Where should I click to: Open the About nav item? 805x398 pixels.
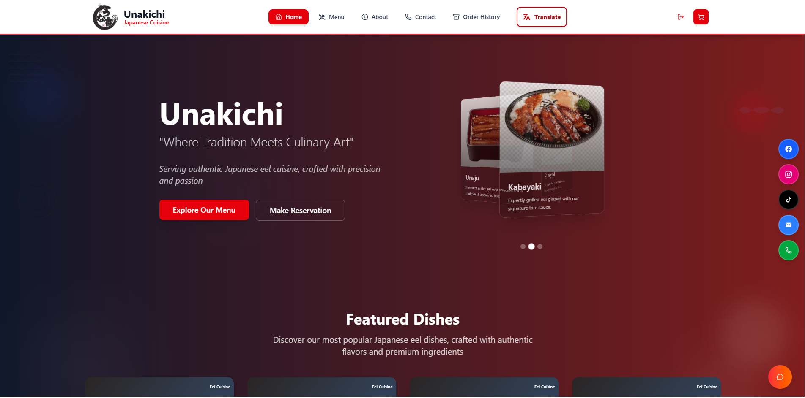(375, 17)
